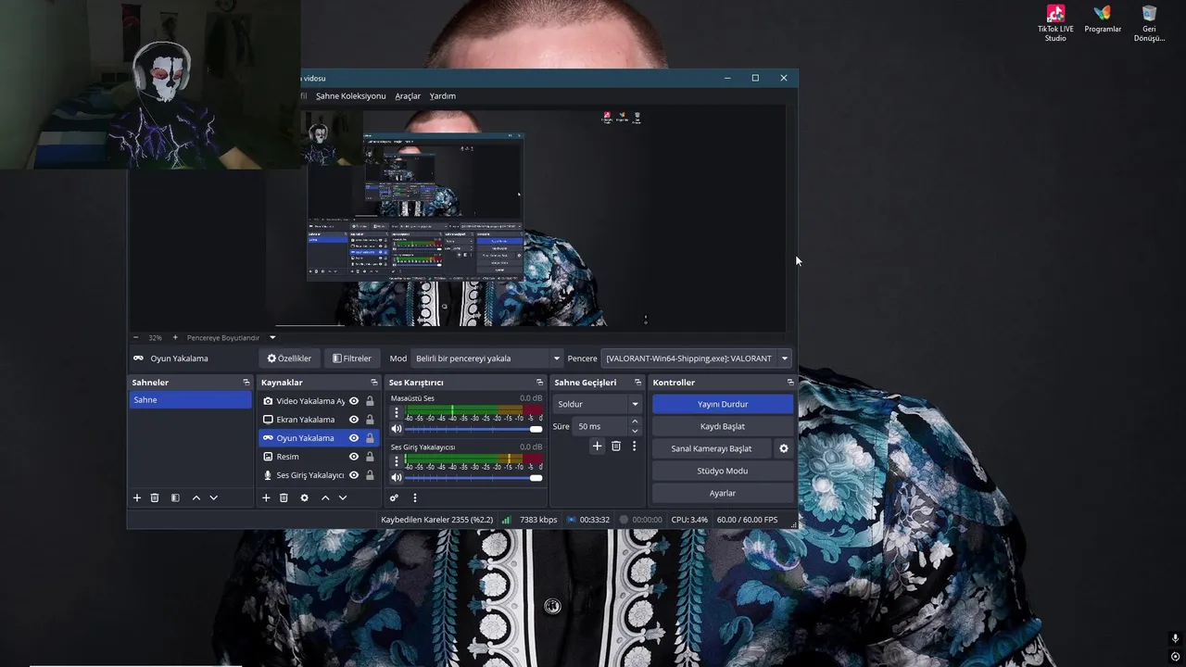Toggle lock on Resim source
The width and height of the screenshot is (1186, 667).
pyautogui.click(x=370, y=457)
